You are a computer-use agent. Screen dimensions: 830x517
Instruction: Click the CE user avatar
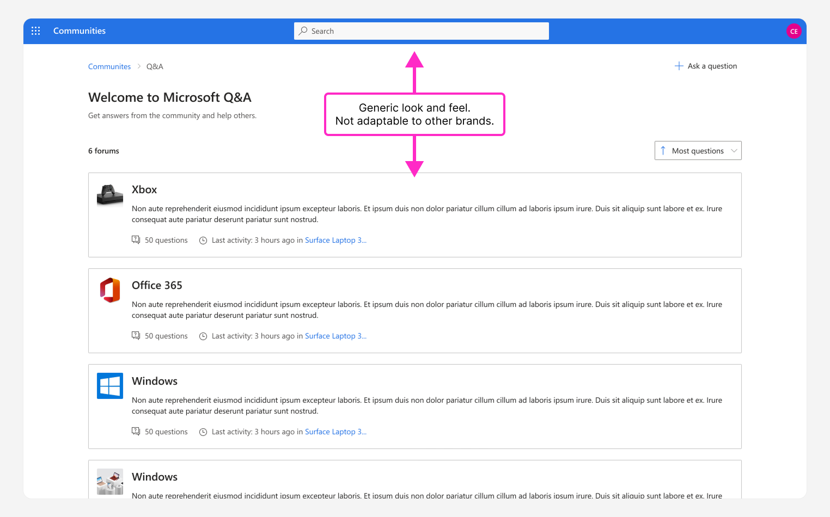[794, 31]
